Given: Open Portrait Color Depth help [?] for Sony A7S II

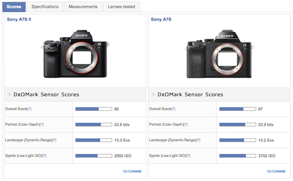Looking at the screenshot, I should coord(42,124).
